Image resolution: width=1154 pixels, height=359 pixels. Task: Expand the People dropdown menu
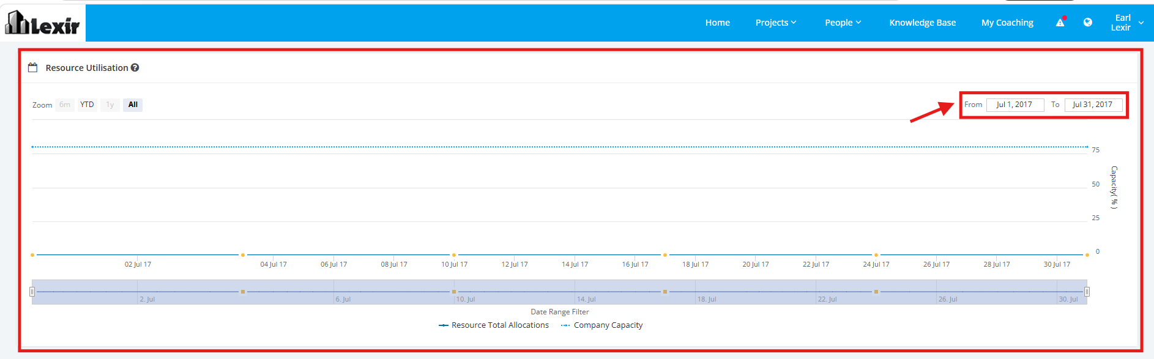coord(843,23)
